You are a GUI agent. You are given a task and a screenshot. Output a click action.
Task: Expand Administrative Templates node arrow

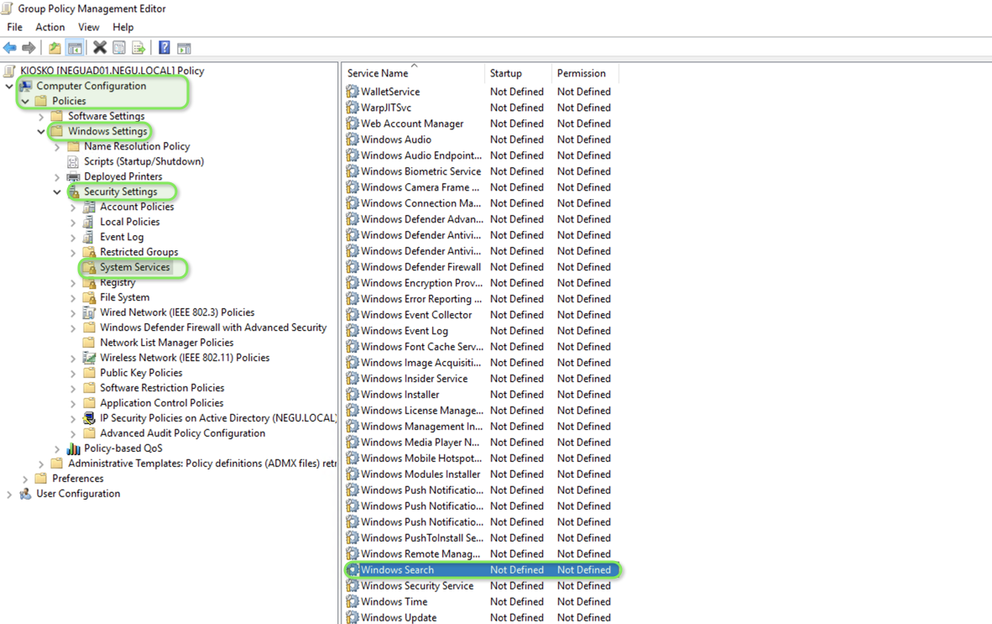[x=41, y=464]
